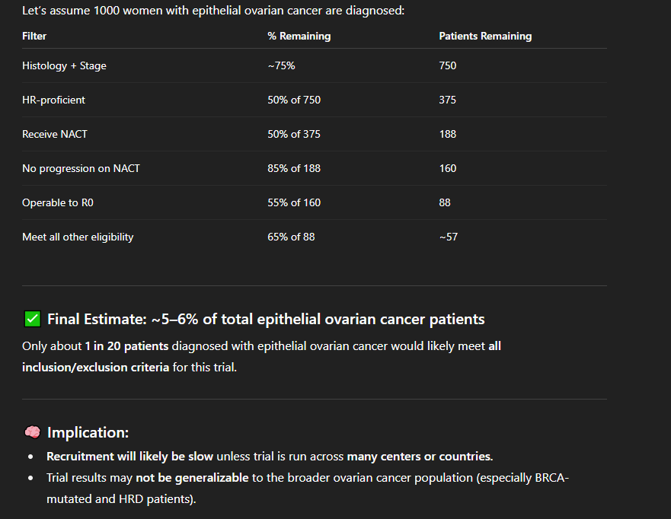This screenshot has width=671, height=519.
Task: Click the "Recruitment will likely be slow" bullet
Action: pyautogui.click(x=130, y=457)
